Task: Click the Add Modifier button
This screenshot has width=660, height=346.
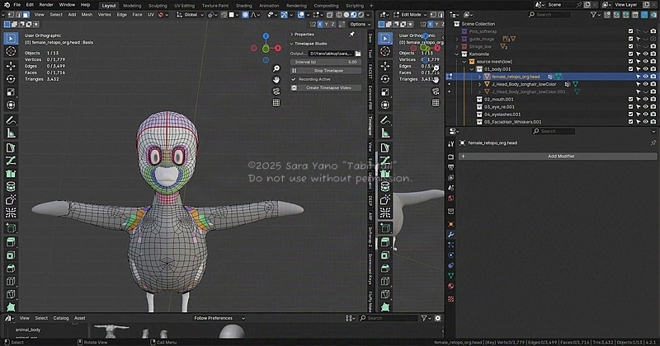Action: (x=561, y=156)
